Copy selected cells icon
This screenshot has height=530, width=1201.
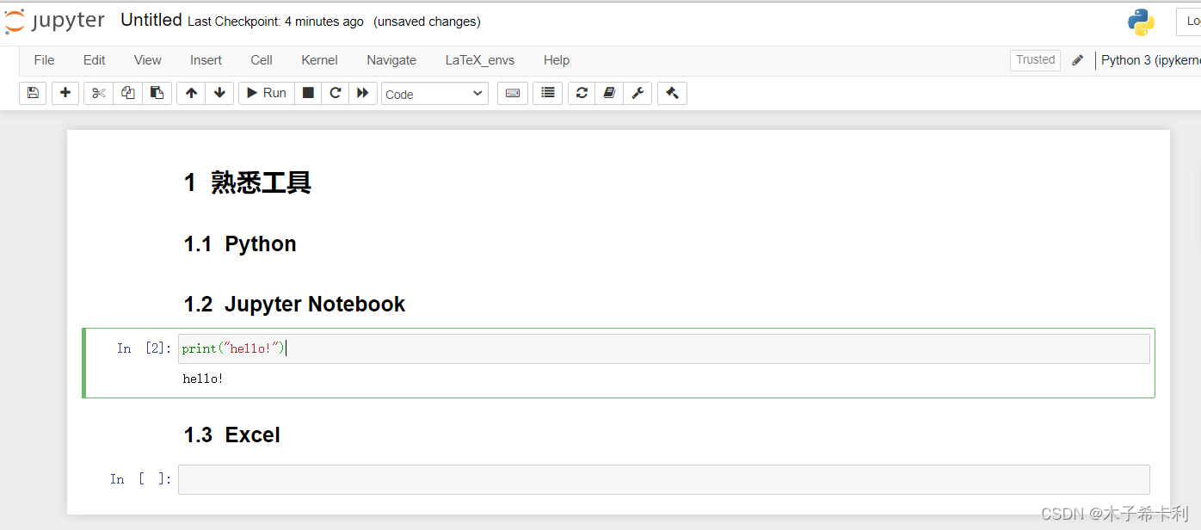point(128,93)
